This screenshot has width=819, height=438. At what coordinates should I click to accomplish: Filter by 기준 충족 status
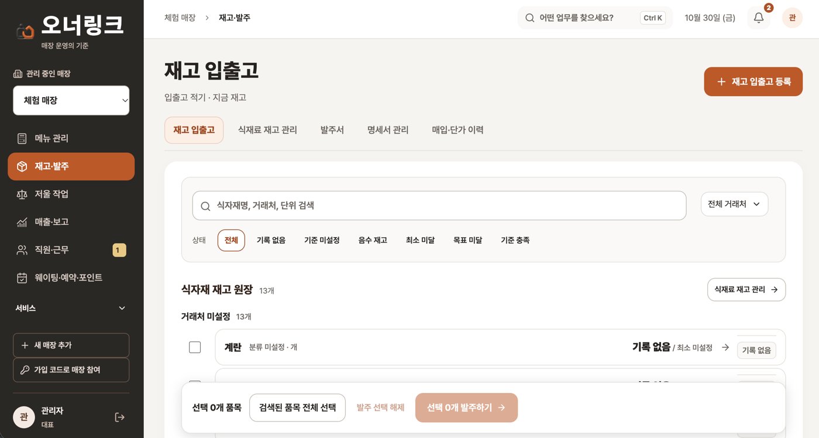[515, 240]
